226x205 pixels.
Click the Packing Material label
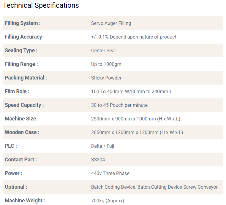pos(26,78)
